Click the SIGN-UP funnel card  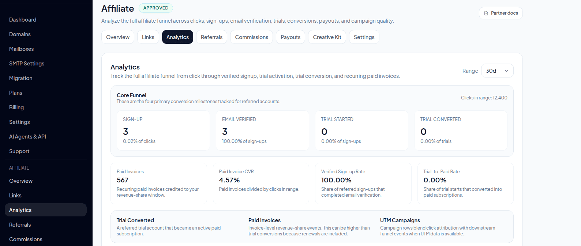[x=163, y=130]
